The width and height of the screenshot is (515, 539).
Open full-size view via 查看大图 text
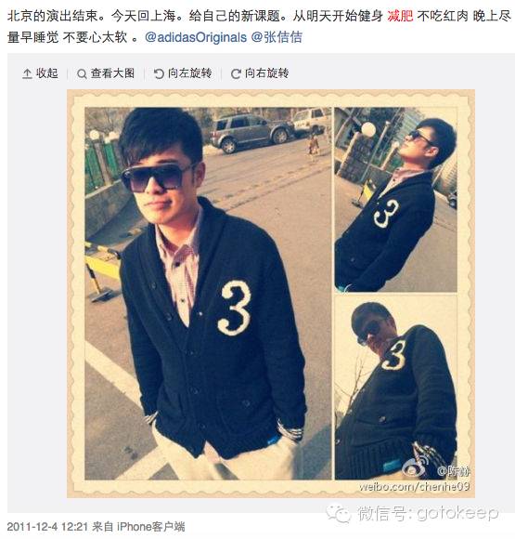click(x=112, y=73)
